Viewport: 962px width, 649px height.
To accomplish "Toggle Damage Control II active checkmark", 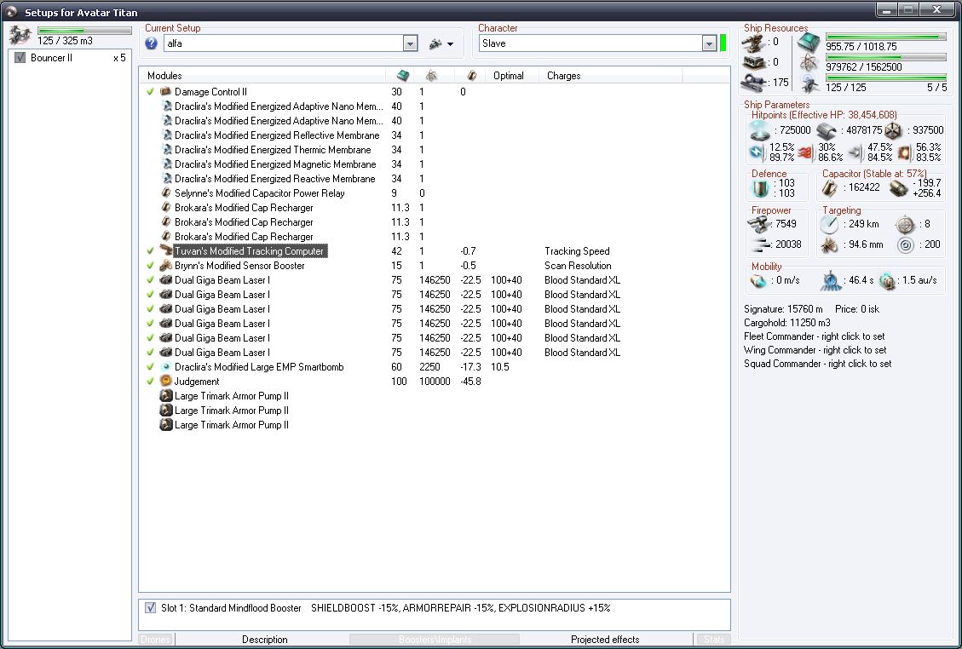I will click(x=150, y=92).
